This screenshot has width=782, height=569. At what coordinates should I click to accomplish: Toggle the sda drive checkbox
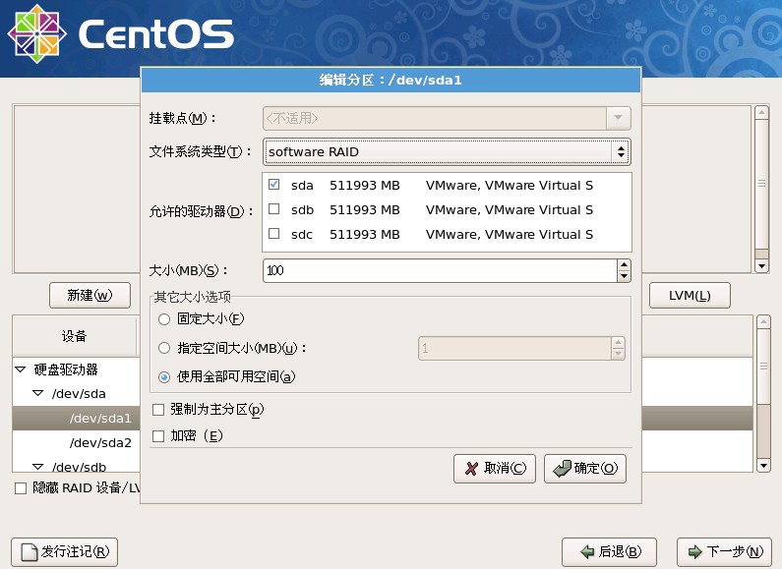coord(273,185)
